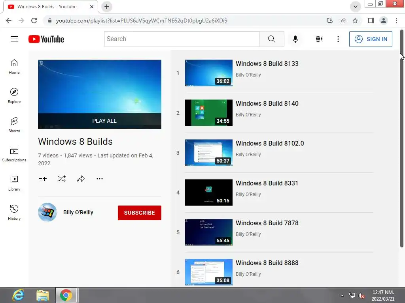
Task: Open History in sidebar
Action: point(14,212)
